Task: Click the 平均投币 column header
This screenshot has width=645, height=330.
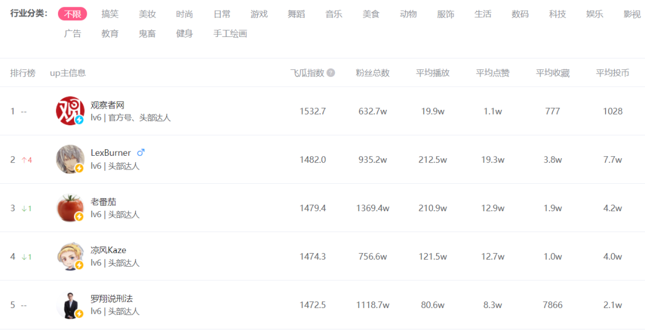Action: point(613,73)
